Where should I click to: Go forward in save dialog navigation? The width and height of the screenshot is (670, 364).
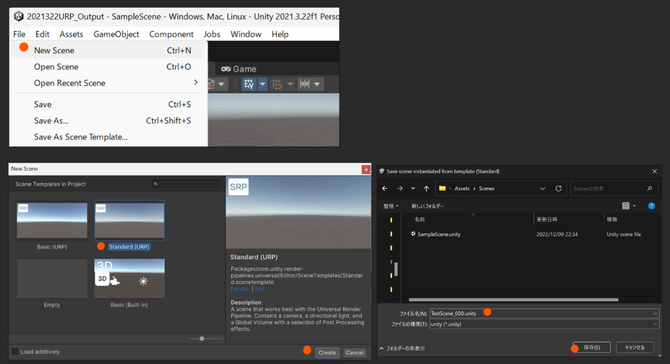coord(400,188)
